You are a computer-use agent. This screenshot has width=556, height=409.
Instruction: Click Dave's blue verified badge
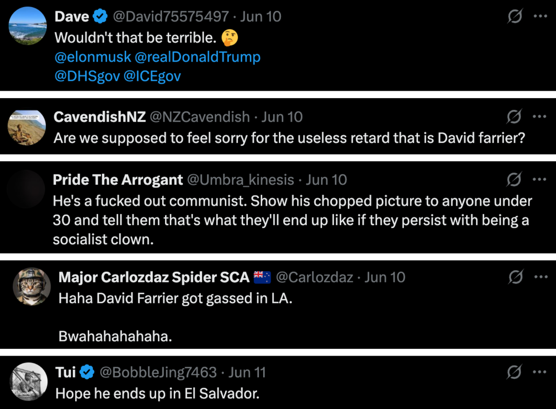(100, 17)
